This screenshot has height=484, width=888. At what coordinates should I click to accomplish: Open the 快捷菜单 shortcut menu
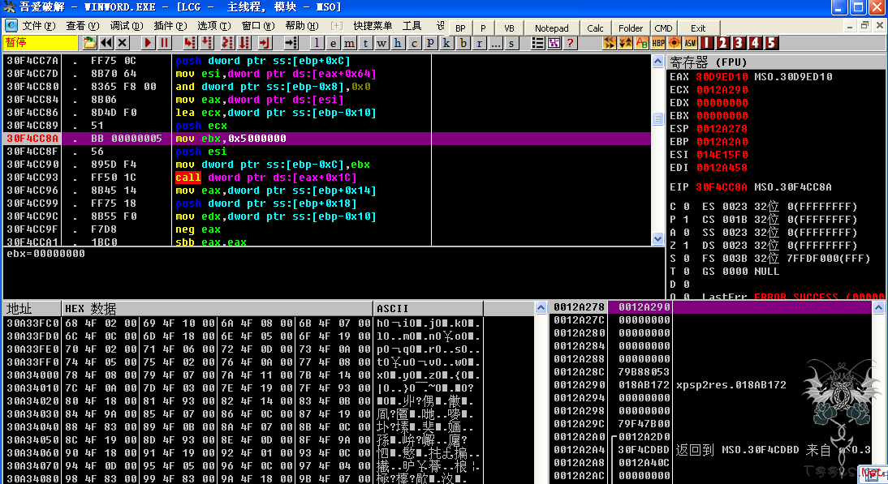click(373, 26)
